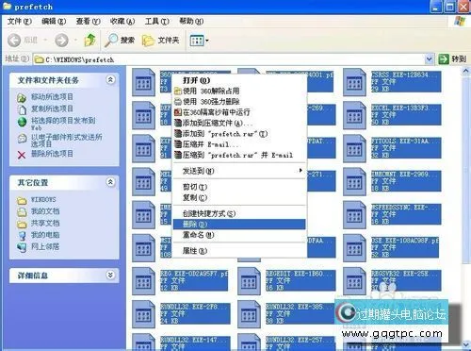The image size is (471, 351).
Task: Expand the 发送到 submenu
Action: pos(239,171)
